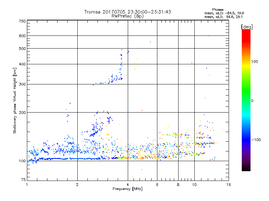Click the 'mean, sd,X: 96.8, 28.1' statistic
This screenshot has width=269, height=201.
(x=224, y=17)
